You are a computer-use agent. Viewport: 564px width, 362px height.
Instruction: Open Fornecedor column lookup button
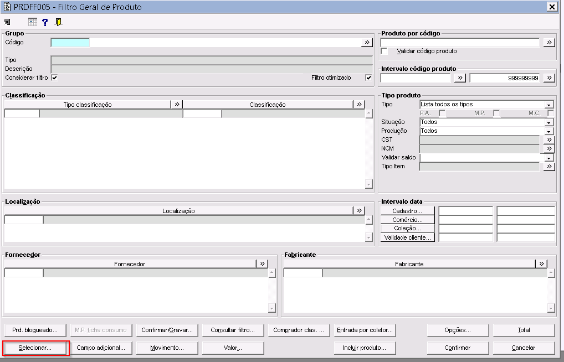pyautogui.click(x=262, y=264)
